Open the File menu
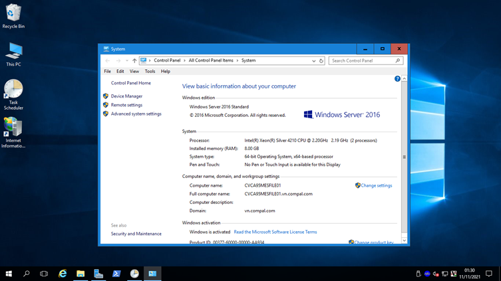This screenshot has height=281, width=501. coord(107,72)
